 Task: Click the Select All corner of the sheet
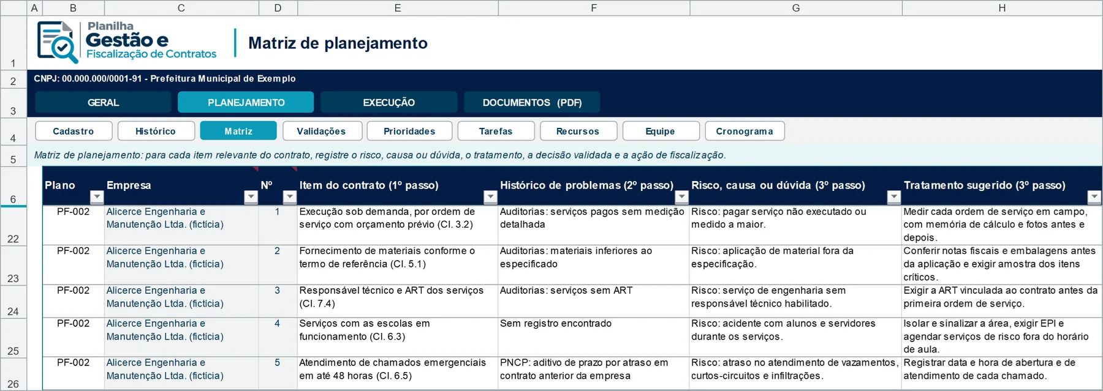pyautogui.click(x=13, y=8)
